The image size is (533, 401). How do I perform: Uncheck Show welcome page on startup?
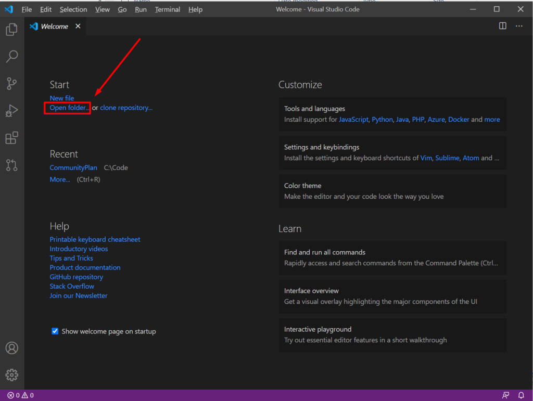pyautogui.click(x=55, y=331)
